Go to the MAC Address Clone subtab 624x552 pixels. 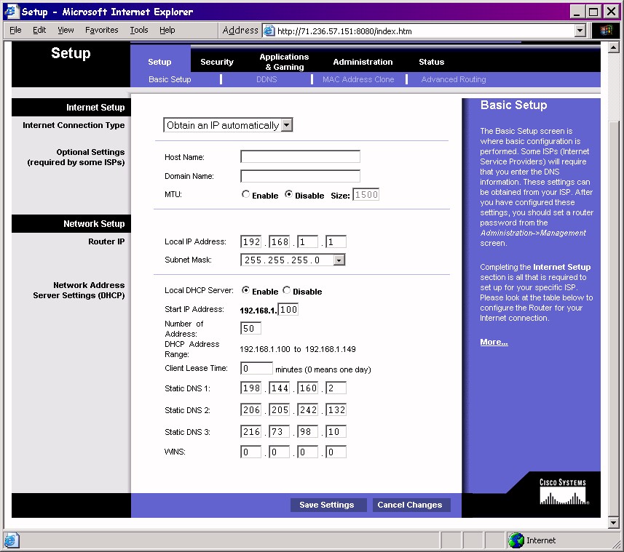tap(358, 79)
